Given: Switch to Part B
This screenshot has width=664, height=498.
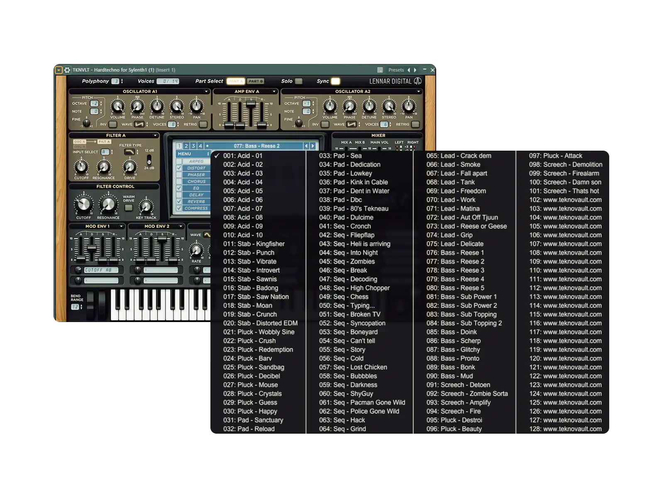Looking at the screenshot, I should pos(256,81).
